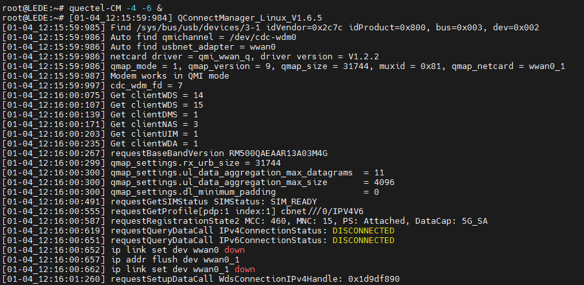Click the yellow IPv4 DISCONNECTED status

click(x=364, y=230)
